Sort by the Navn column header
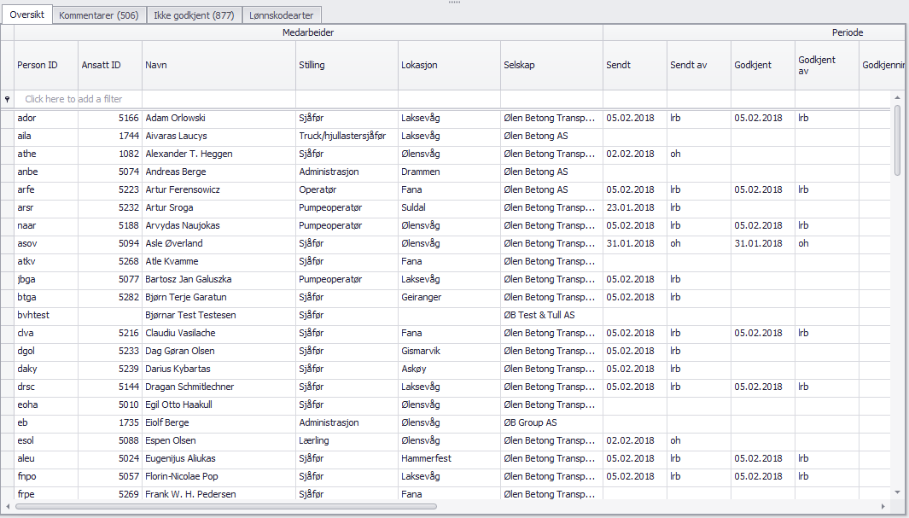Image resolution: width=909 pixels, height=518 pixels. pyautogui.click(x=219, y=66)
